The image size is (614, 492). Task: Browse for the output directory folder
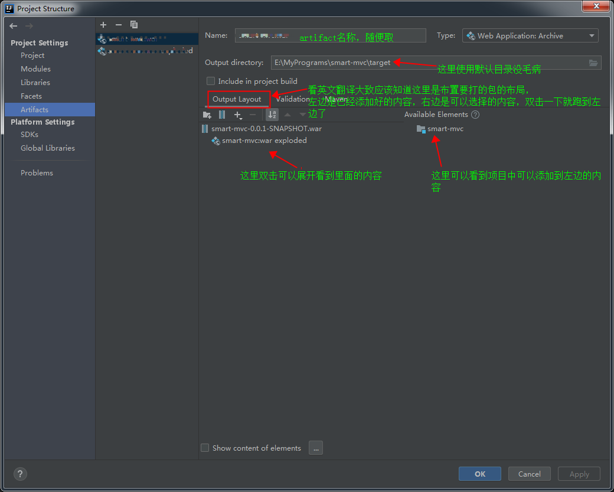pos(593,62)
